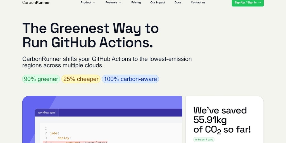Open the CarbonRunner logo homepage link
The height and width of the screenshot is (143, 286).
36,3
